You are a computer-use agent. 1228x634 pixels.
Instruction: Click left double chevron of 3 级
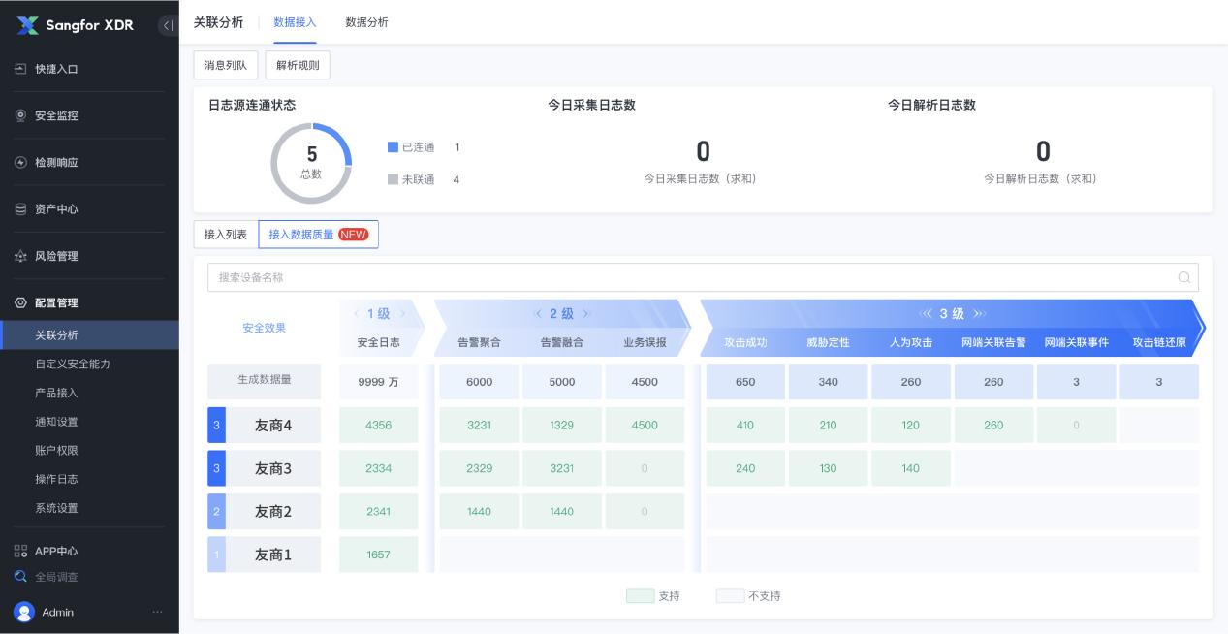(x=926, y=314)
